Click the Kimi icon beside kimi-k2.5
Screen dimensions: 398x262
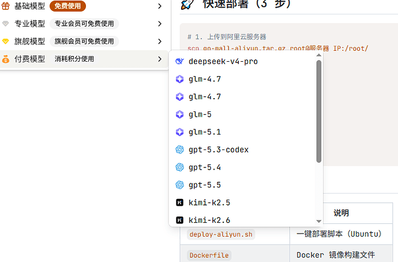coord(180,203)
